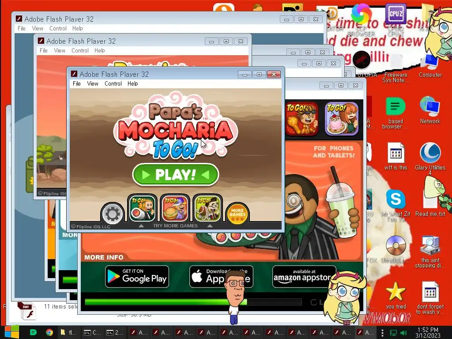Click the network tray icon
This screenshot has width=452, height=339.
tap(393, 332)
